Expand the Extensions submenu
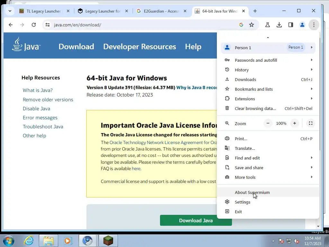 tap(268, 99)
